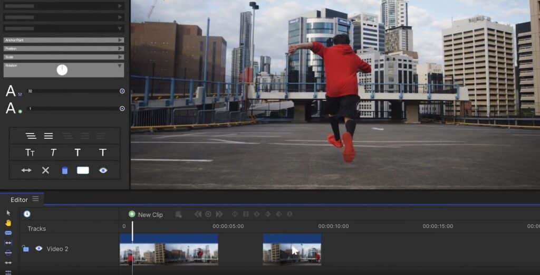Collapse the Rotation property section
This screenshot has height=275, width=540.
(x=120, y=65)
